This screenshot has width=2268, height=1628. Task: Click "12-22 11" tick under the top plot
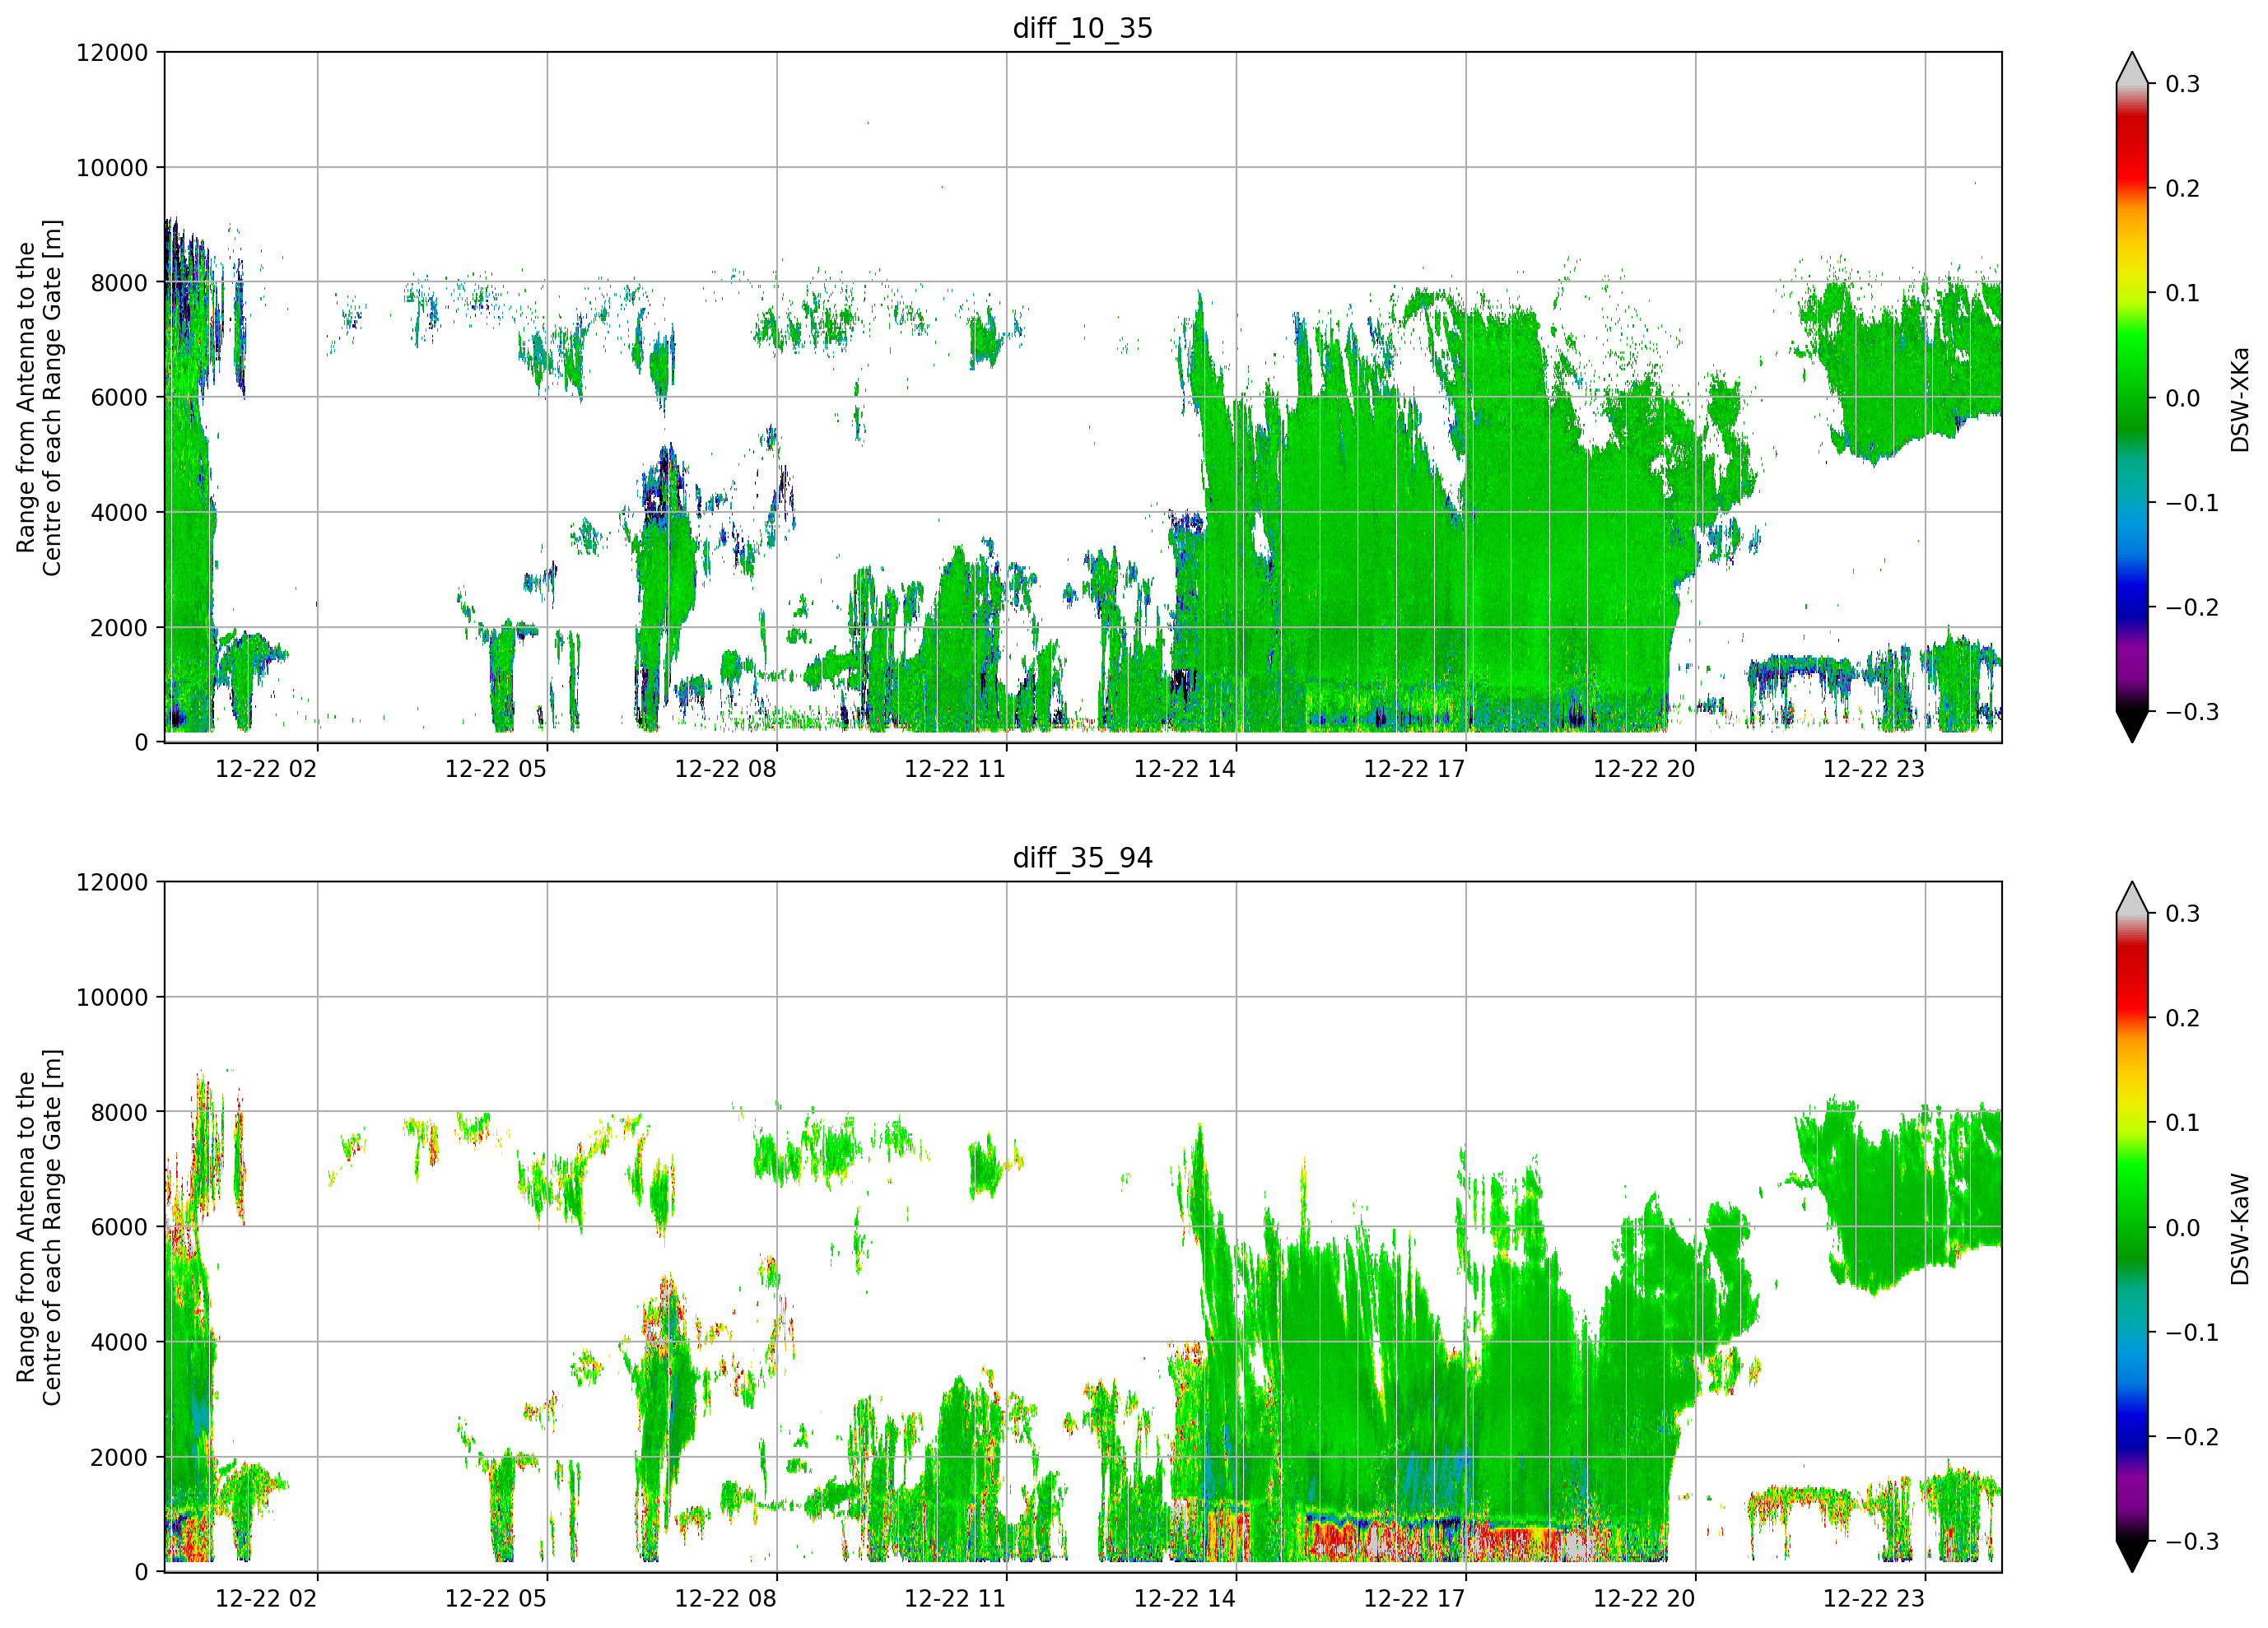[955, 769]
